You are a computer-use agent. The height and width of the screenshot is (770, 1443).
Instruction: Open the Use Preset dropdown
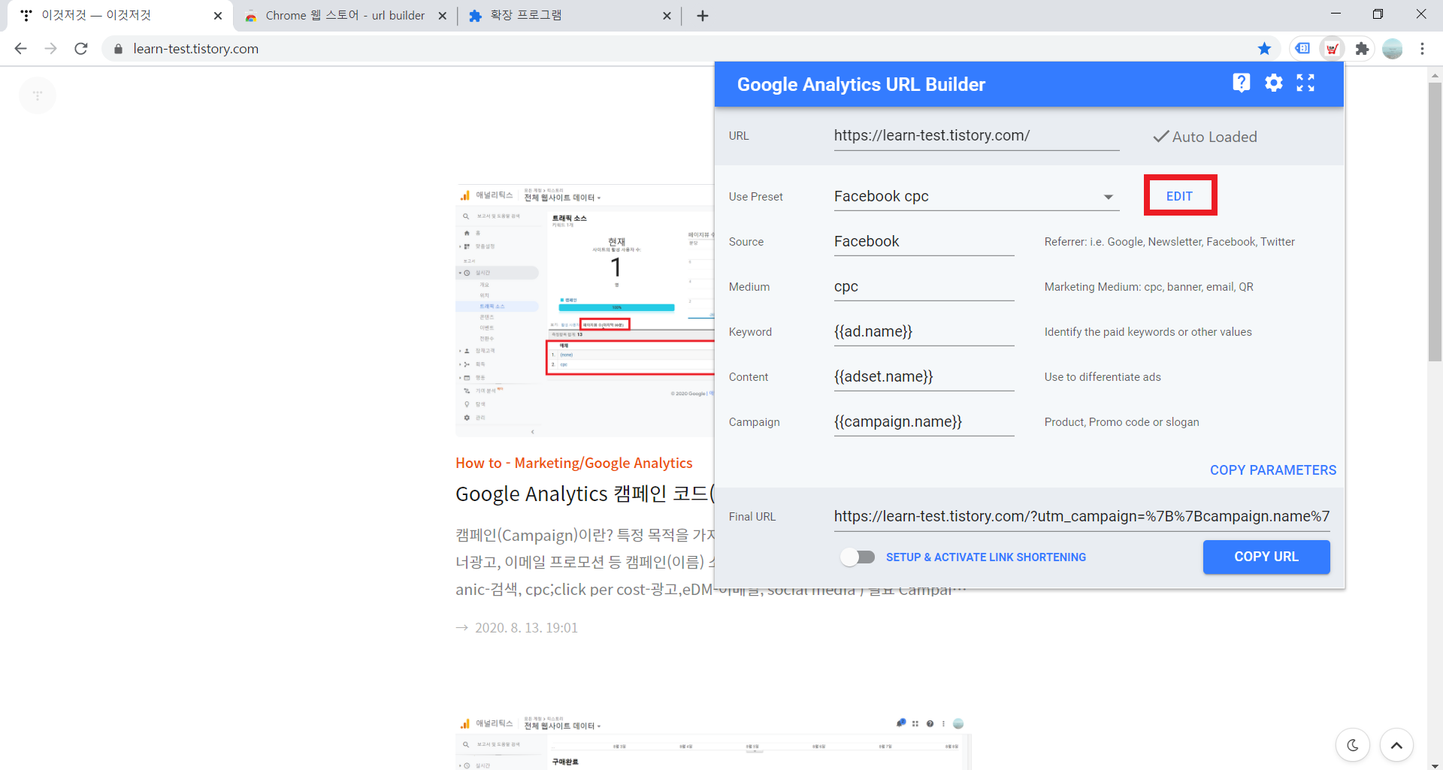point(976,197)
